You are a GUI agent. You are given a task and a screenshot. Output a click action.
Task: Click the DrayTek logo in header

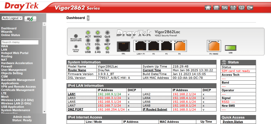[21, 6]
